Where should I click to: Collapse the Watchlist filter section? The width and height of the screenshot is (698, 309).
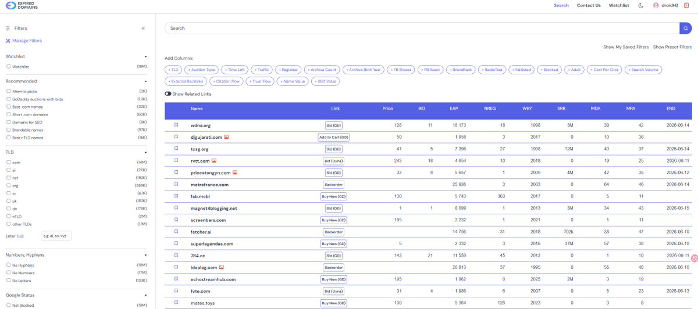click(x=145, y=56)
